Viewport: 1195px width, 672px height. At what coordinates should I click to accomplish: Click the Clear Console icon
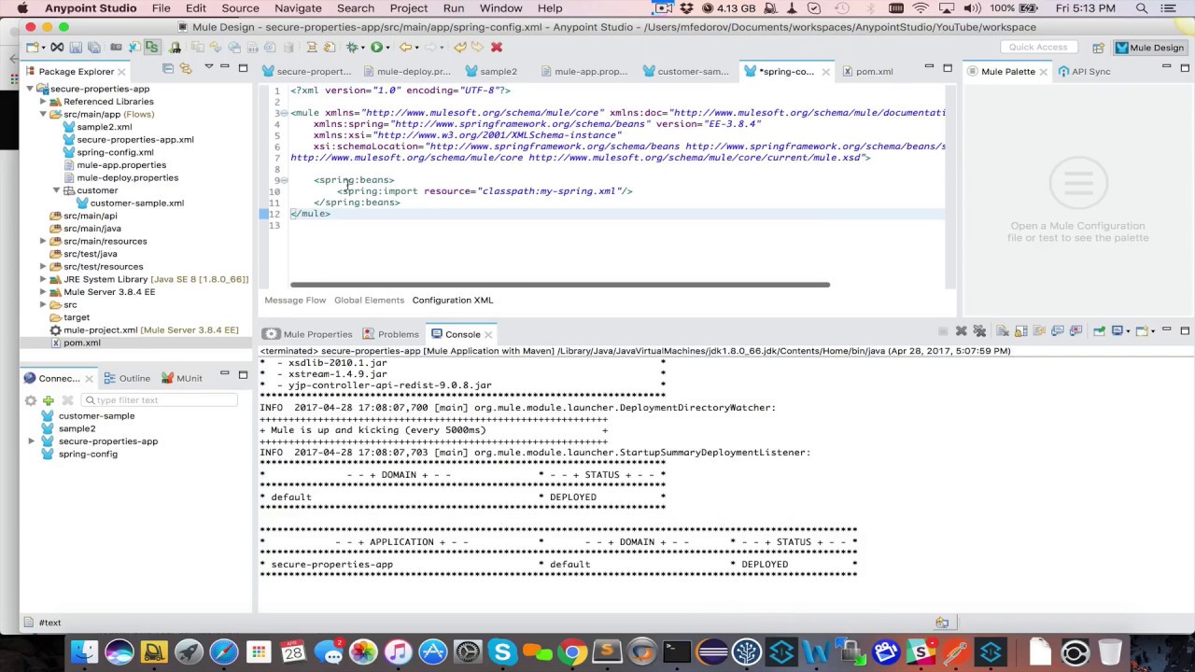1003,330
